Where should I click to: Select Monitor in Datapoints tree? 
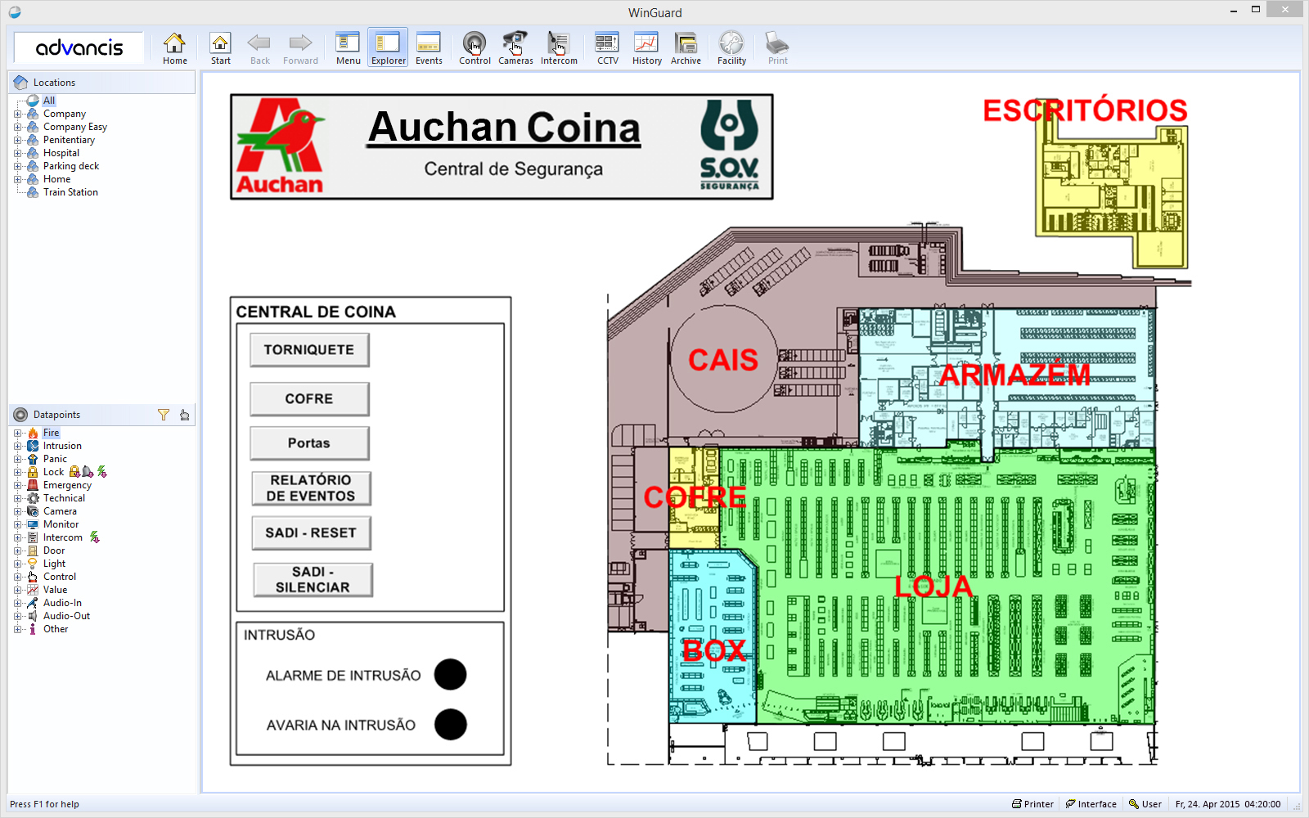pos(61,524)
